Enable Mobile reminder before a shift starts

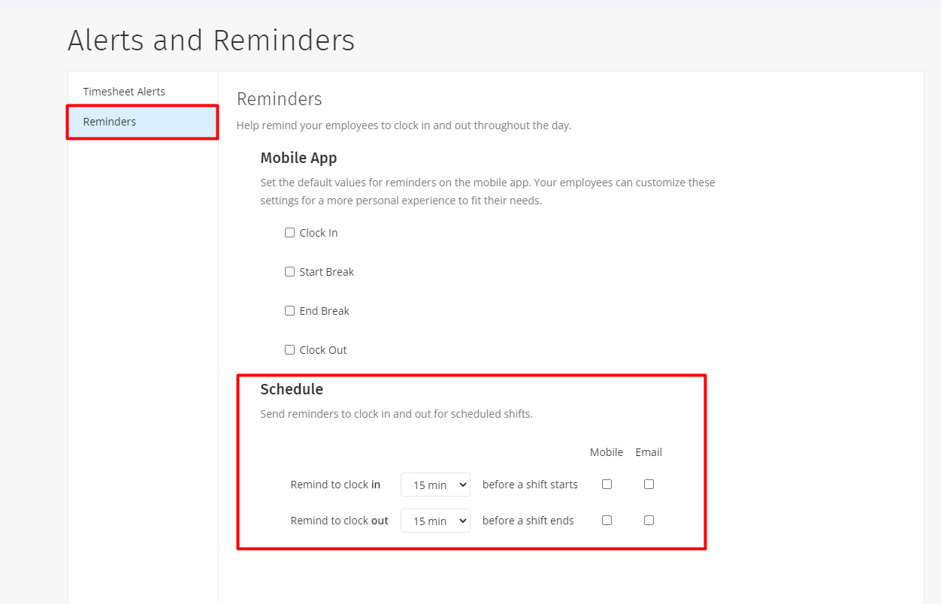pos(607,485)
